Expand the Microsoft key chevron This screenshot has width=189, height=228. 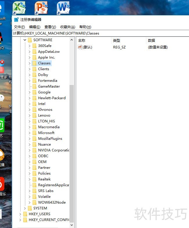coord(30,133)
